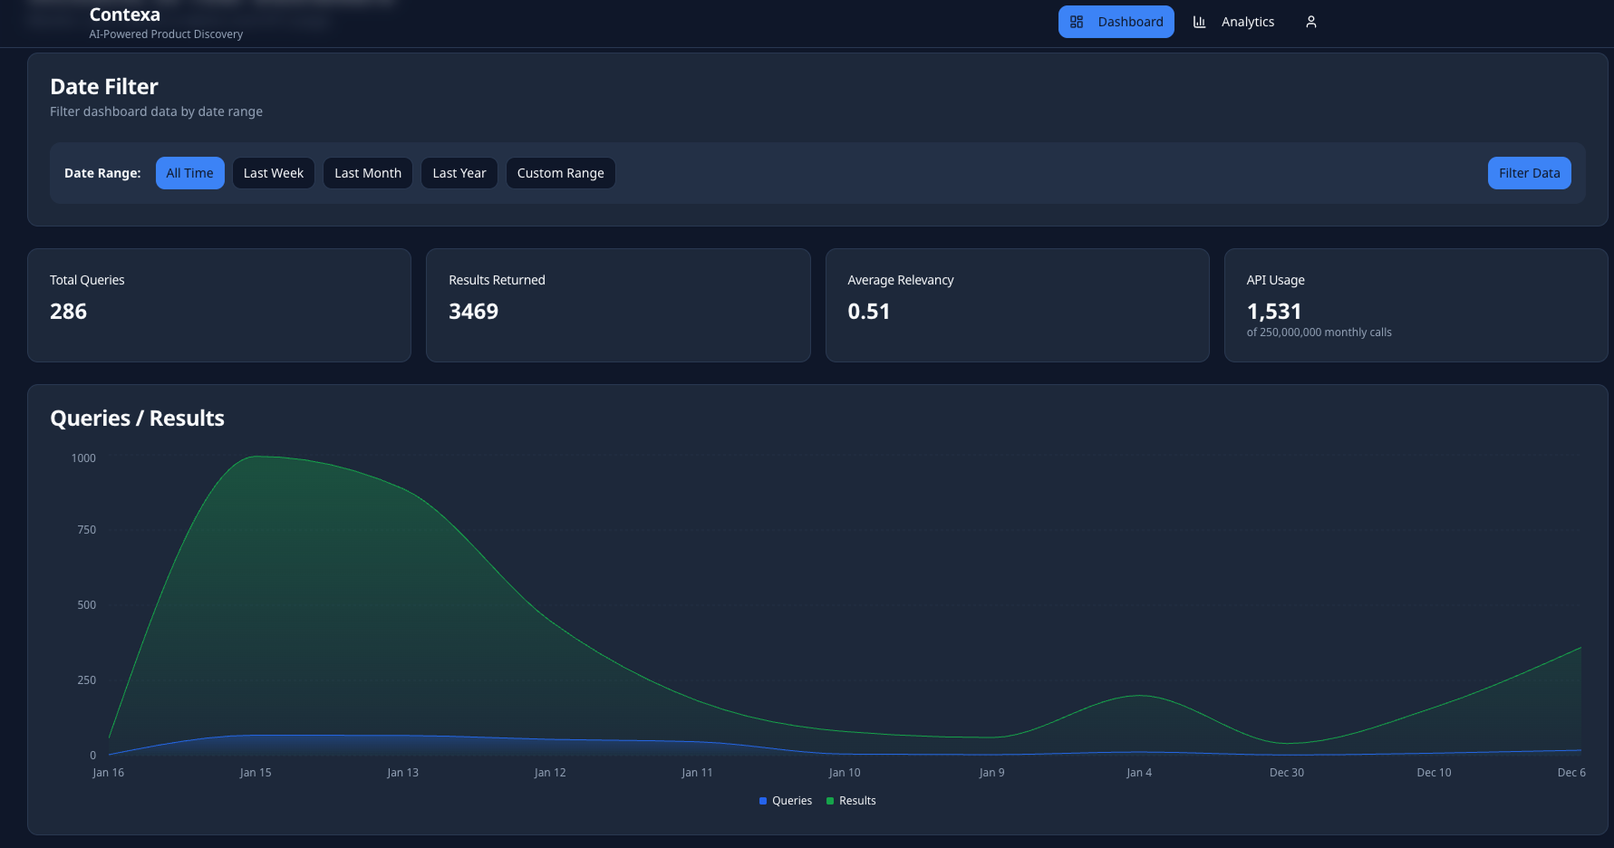The height and width of the screenshot is (848, 1614).
Task: Open the Custom Range picker
Action: (x=561, y=173)
